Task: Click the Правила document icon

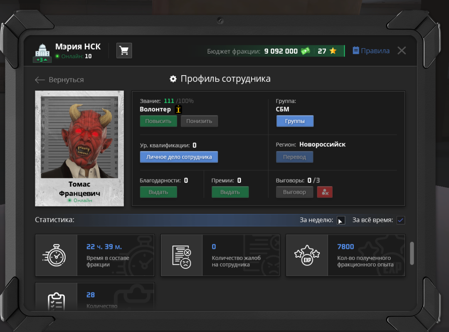Action: [x=355, y=50]
